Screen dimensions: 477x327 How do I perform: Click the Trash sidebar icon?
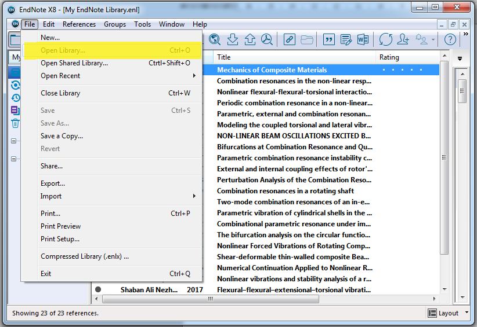tap(15, 123)
